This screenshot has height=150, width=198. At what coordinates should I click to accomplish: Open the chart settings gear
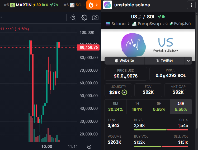tap(84, 18)
